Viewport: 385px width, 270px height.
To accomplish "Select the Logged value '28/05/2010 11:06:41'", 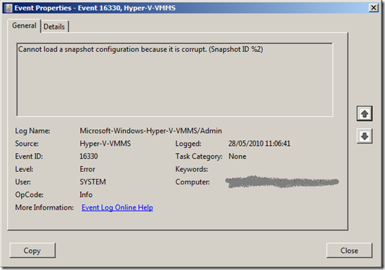I will pos(259,144).
